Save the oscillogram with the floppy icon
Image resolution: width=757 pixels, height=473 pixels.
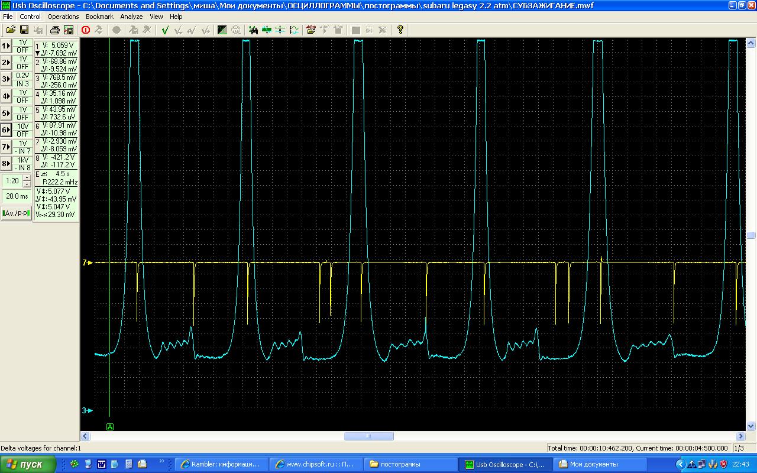[x=24, y=30]
